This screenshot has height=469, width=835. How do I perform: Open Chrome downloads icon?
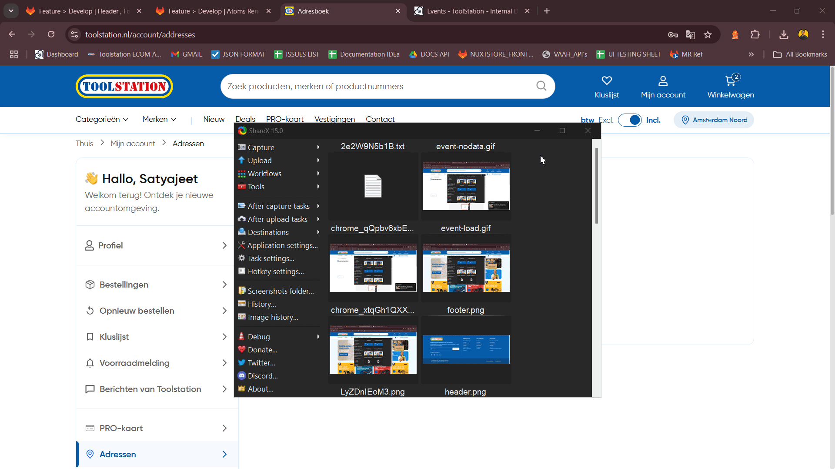click(x=783, y=35)
